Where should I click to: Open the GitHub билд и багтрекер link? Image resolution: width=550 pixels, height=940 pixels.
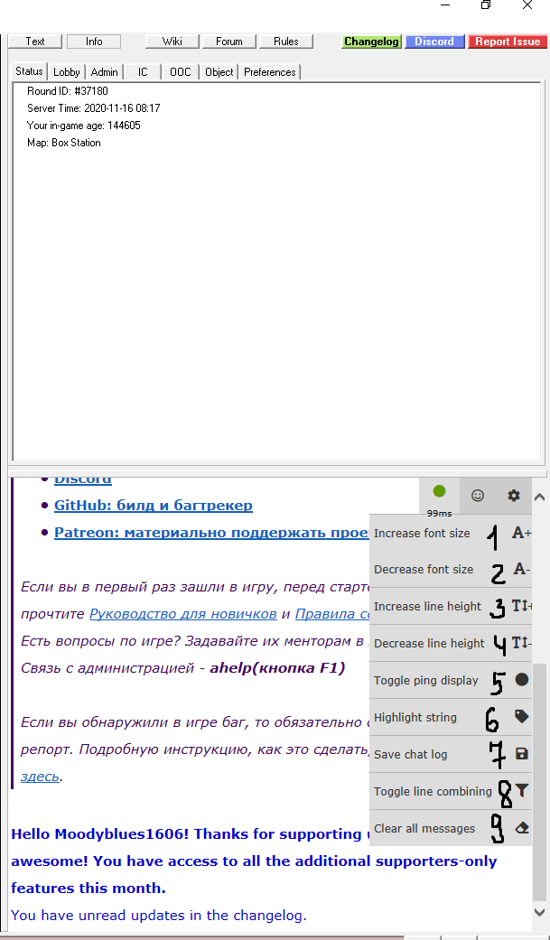point(154,506)
